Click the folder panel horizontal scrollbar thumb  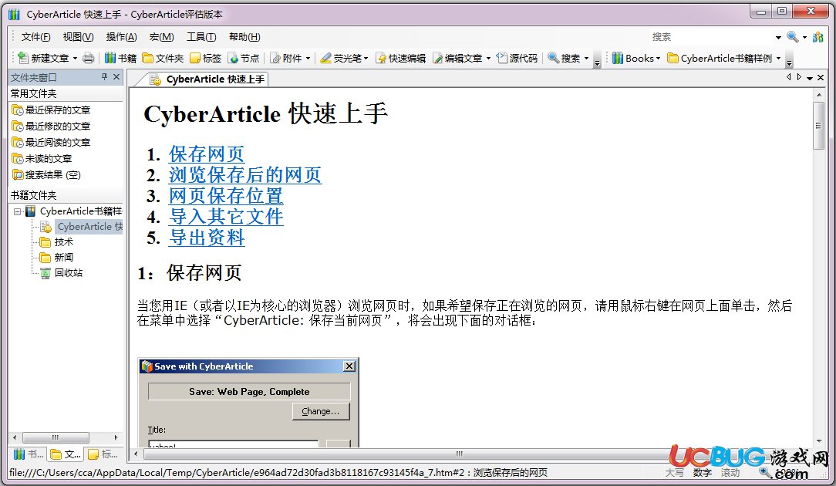tap(56, 437)
